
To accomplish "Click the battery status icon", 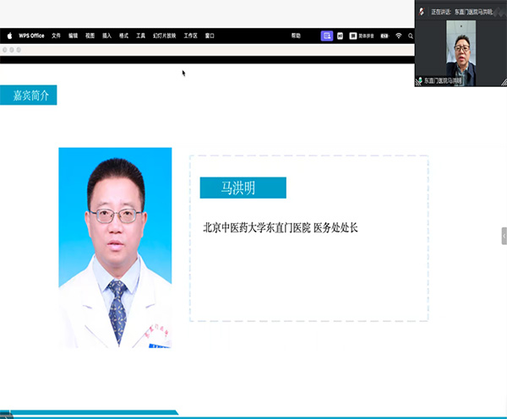I will (x=383, y=36).
